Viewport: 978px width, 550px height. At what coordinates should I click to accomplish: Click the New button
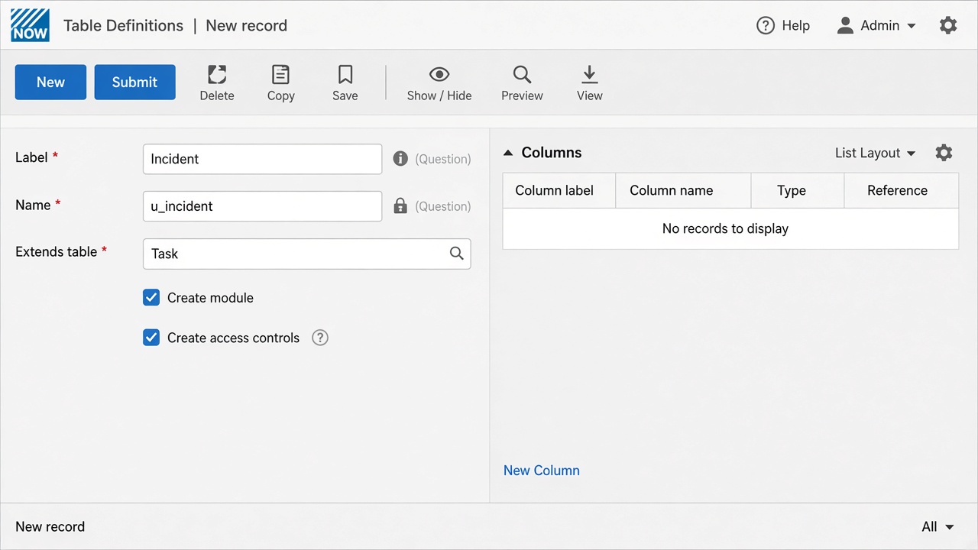pos(50,82)
